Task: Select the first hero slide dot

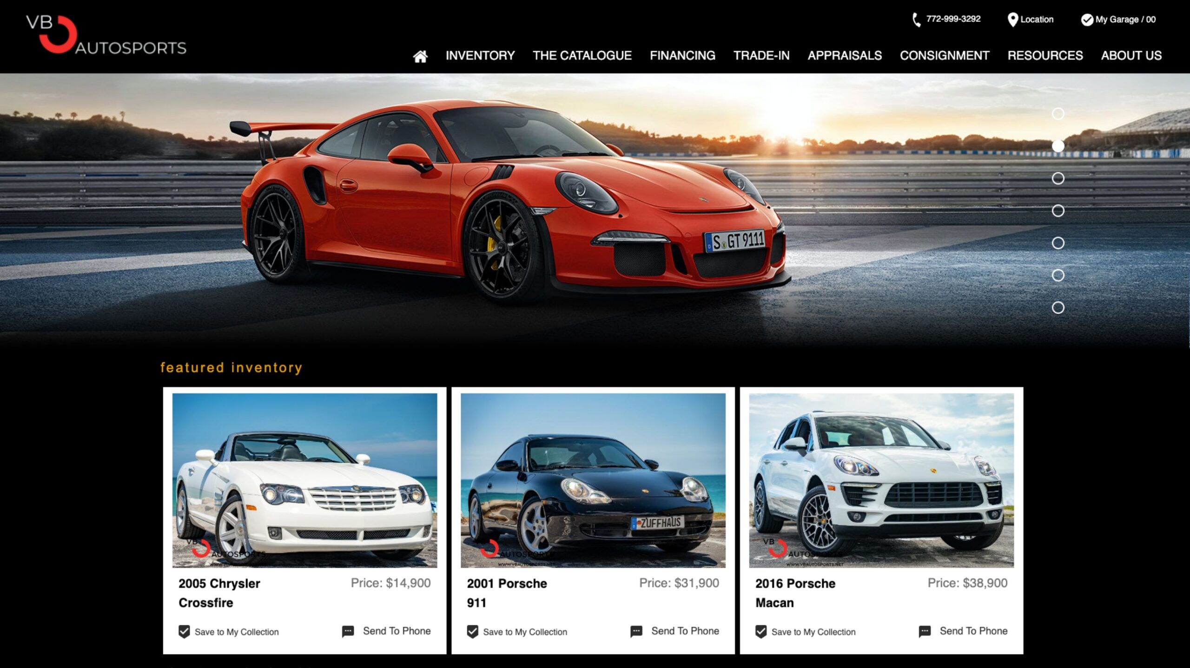Action: coord(1058,114)
